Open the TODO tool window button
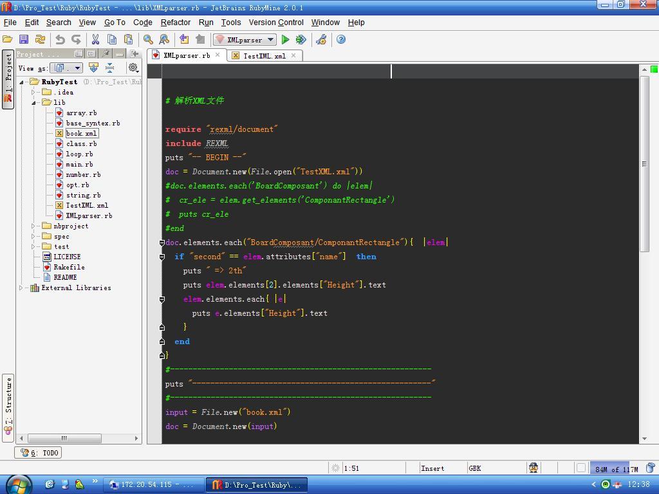659x494 pixels. [38, 452]
